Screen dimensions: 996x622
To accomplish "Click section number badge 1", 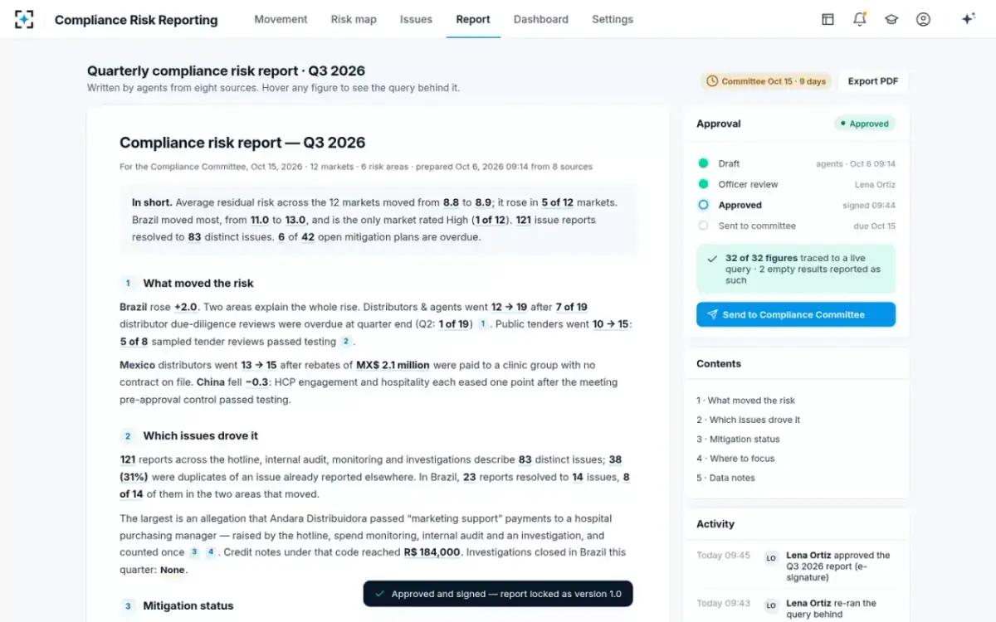I will pyautogui.click(x=128, y=283).
